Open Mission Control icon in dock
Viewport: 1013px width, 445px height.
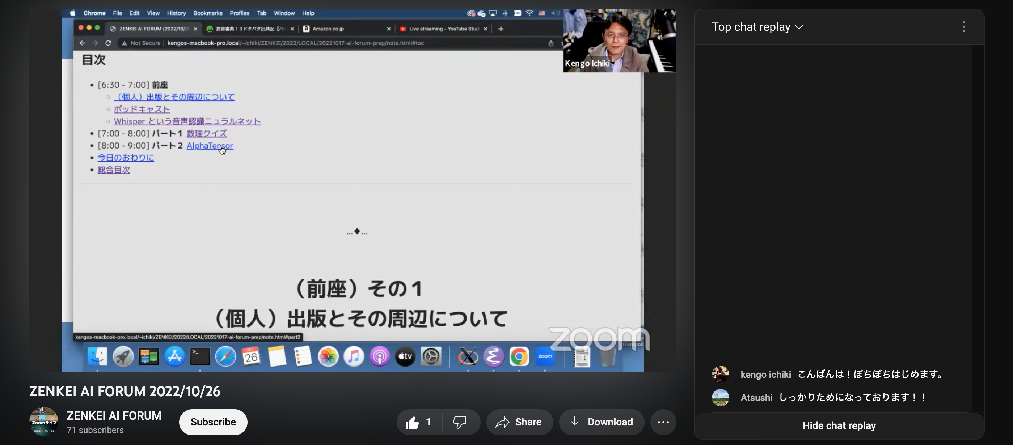149,357
